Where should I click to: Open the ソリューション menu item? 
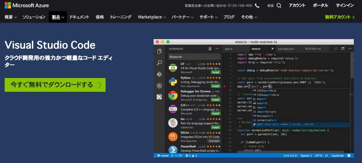coord(34,17)
